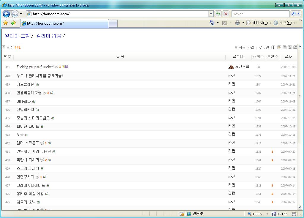This screenshot has height=218, width=304.
Task: Click the question mark help icon
Action: coord(273,48)
